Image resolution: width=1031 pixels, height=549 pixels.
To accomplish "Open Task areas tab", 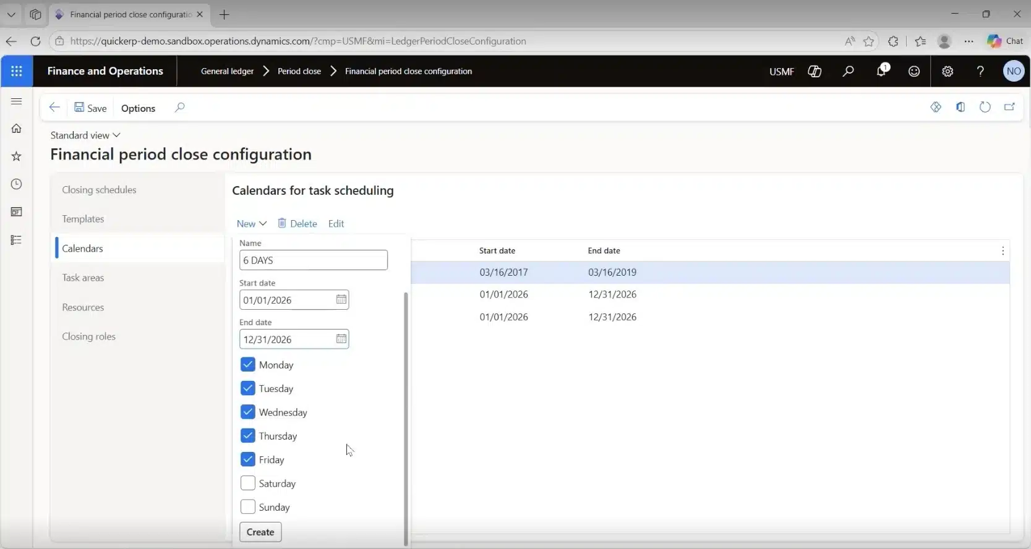I will pos(83,278).
